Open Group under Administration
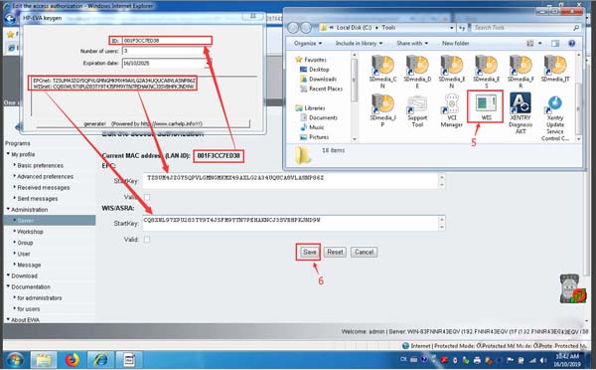 coord(25,243)
